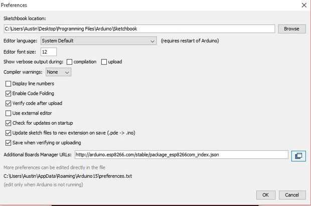Enable Display line numbers
The image size is (311, 206).
pyautogui.click(x=8, y=83)
